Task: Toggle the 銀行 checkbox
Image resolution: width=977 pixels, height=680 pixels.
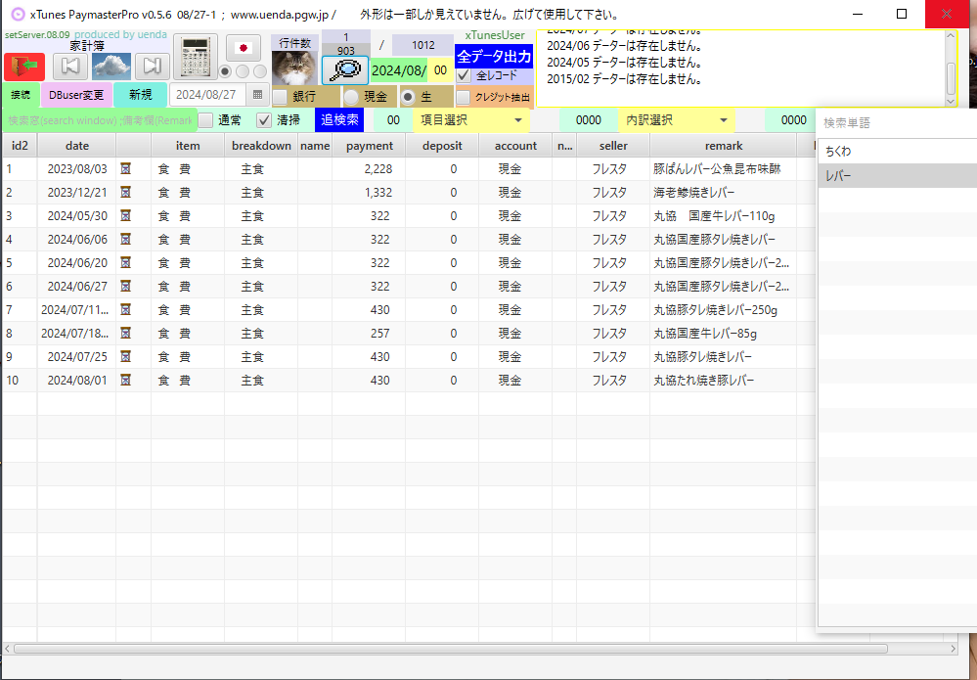Action: (x=280, y=97)
